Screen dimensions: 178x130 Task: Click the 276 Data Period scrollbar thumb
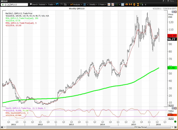point(140,127)
